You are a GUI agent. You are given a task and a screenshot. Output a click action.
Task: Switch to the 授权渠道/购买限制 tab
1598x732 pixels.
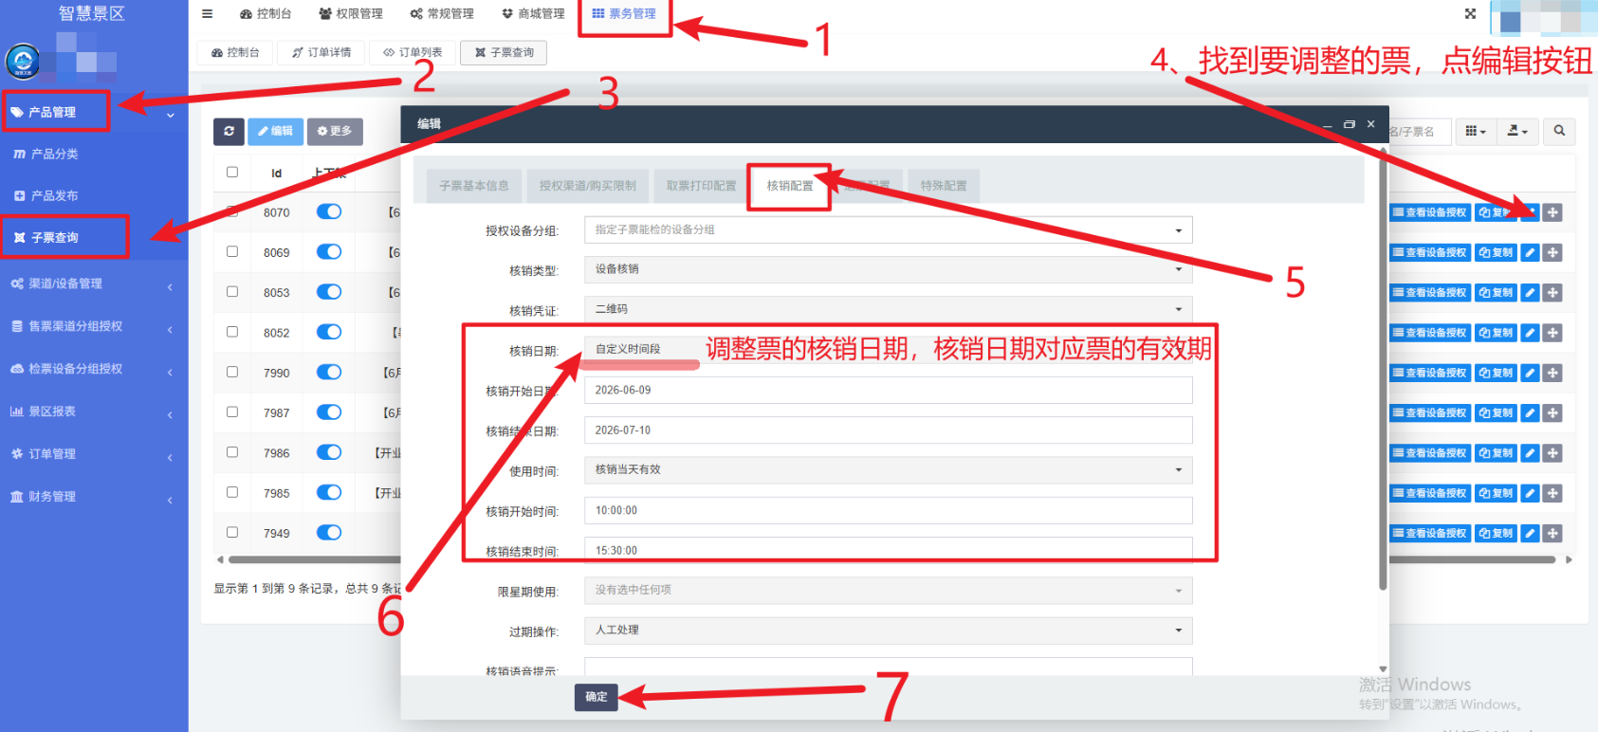pos(588,186)
